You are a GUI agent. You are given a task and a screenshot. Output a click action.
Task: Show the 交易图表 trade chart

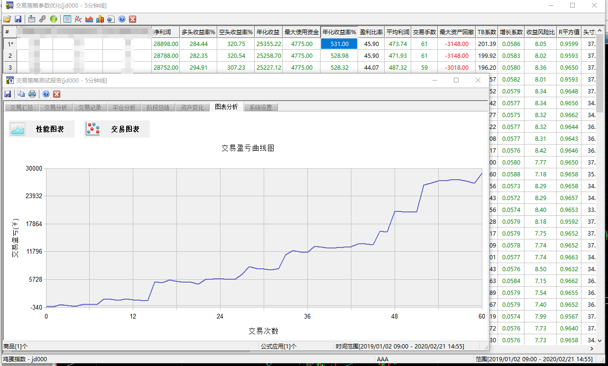(x=117, y=129)
